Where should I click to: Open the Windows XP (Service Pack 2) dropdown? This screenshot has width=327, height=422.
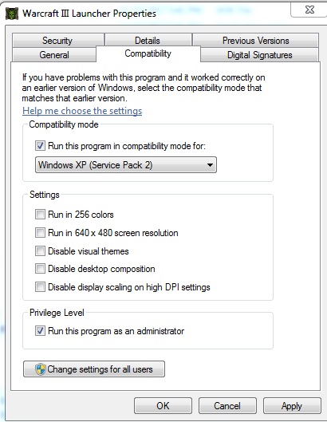click(x=126, y=164)
